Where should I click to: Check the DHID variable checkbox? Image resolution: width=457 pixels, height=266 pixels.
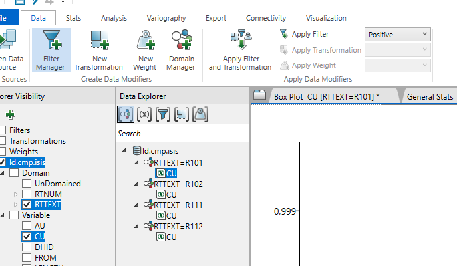pyautogui.click(x=27, y=247)
